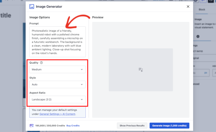
Task: Follow the General Settings > AI Content link
Action: pyautogui.click(x=57, y=114)
